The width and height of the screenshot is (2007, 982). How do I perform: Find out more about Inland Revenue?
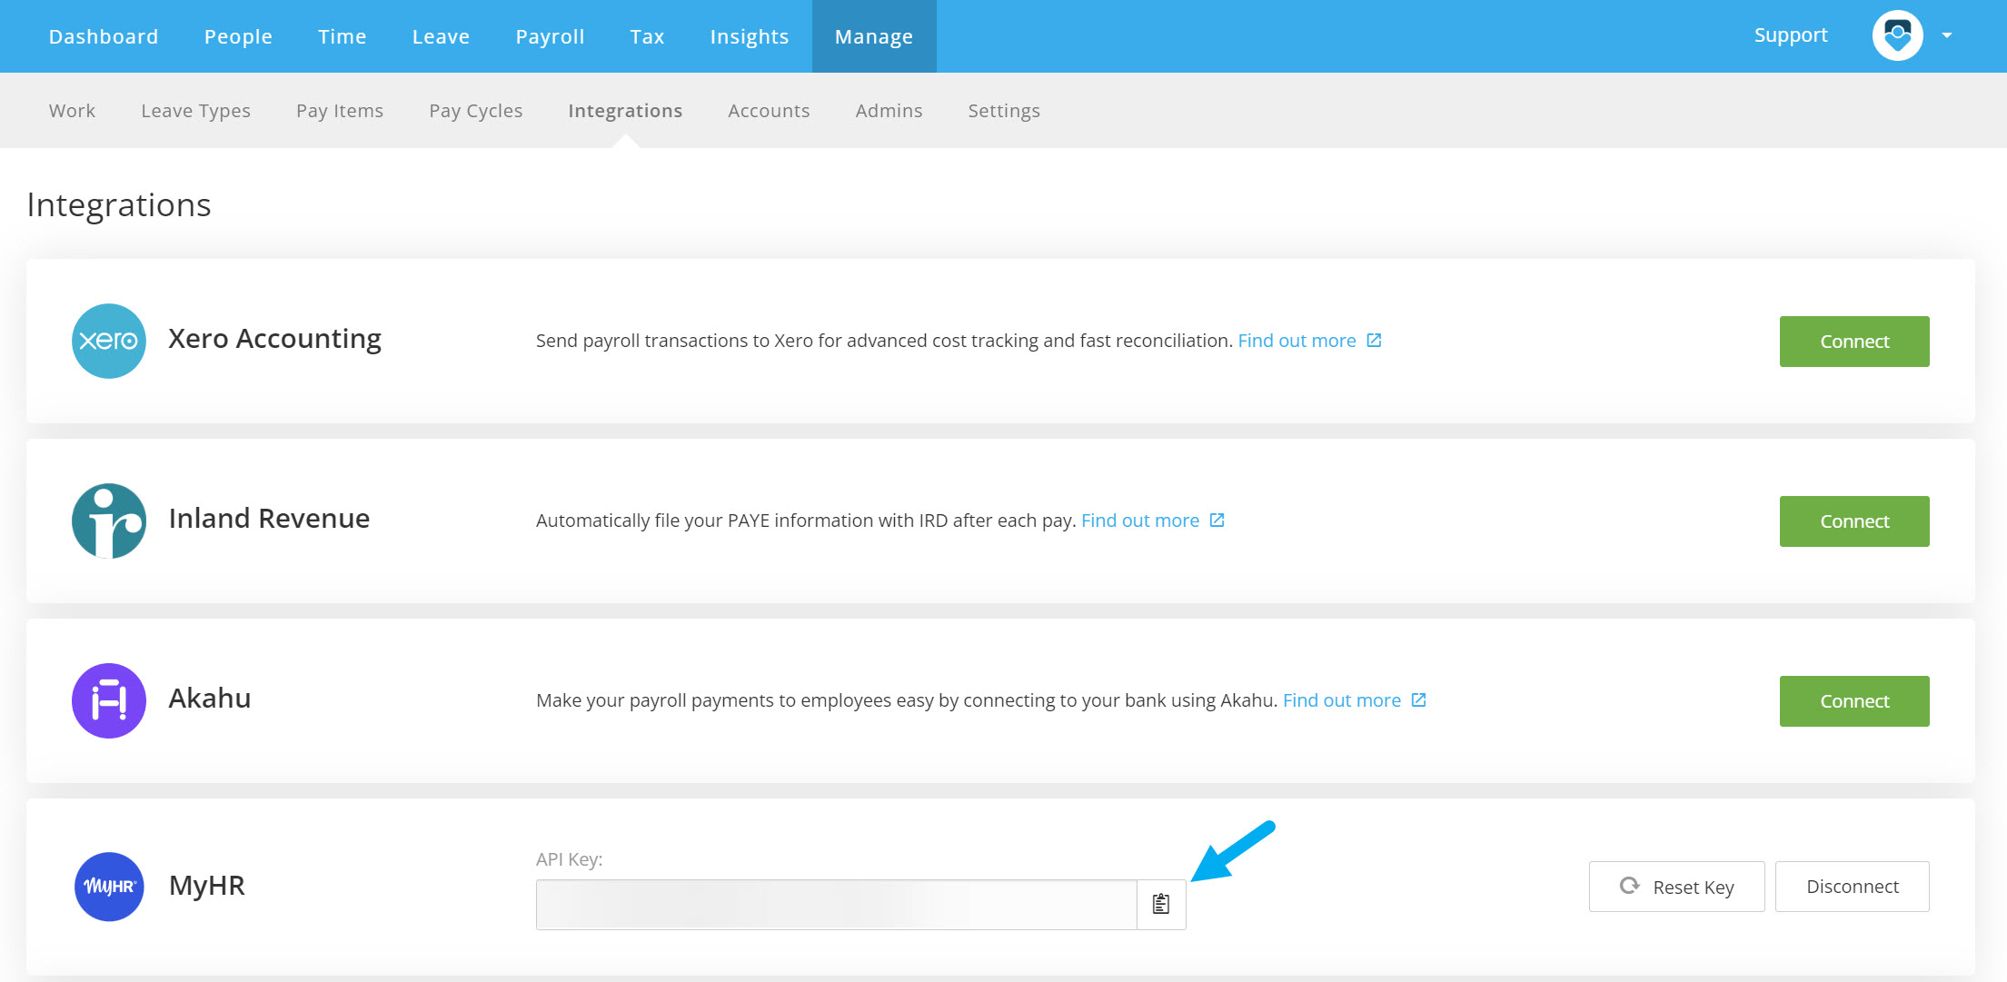click(x=1140, y=521)
